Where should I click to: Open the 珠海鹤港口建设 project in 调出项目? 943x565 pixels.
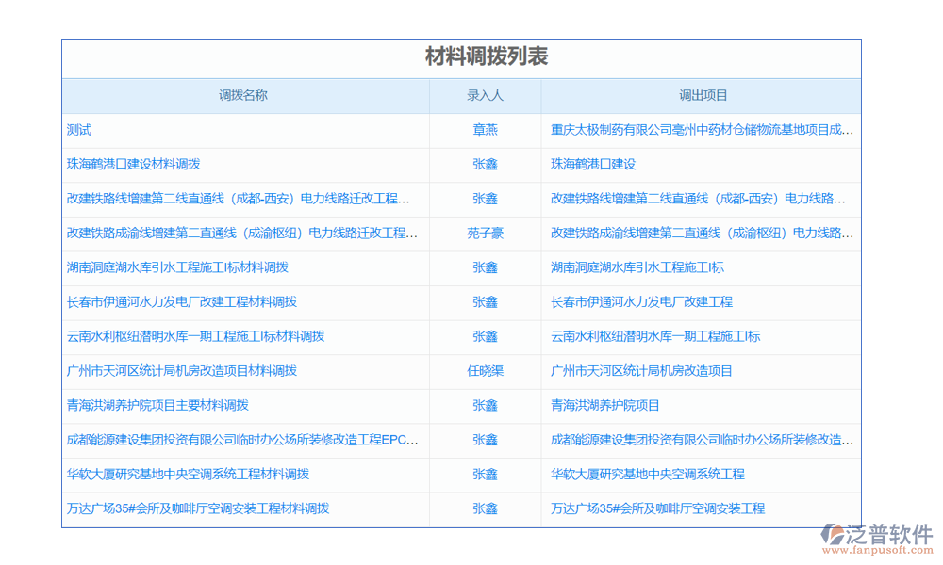click(593, 164)
